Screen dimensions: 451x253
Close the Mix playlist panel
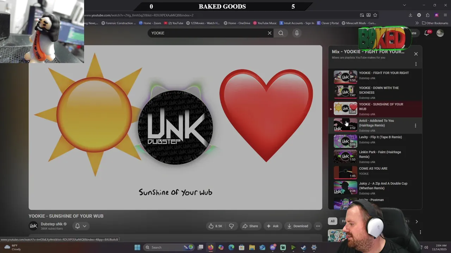pyautogui.click(x=416, y=54)
